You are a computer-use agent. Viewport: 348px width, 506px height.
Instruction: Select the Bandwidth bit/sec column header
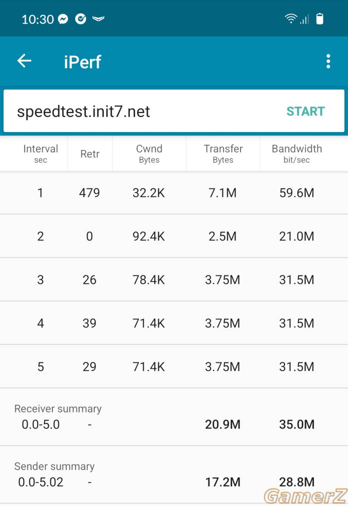(x=297, y=153)
